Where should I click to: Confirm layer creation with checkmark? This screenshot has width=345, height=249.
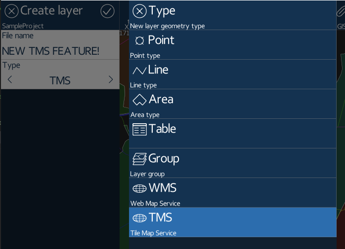pyautogui.click(x=107, y=11)
